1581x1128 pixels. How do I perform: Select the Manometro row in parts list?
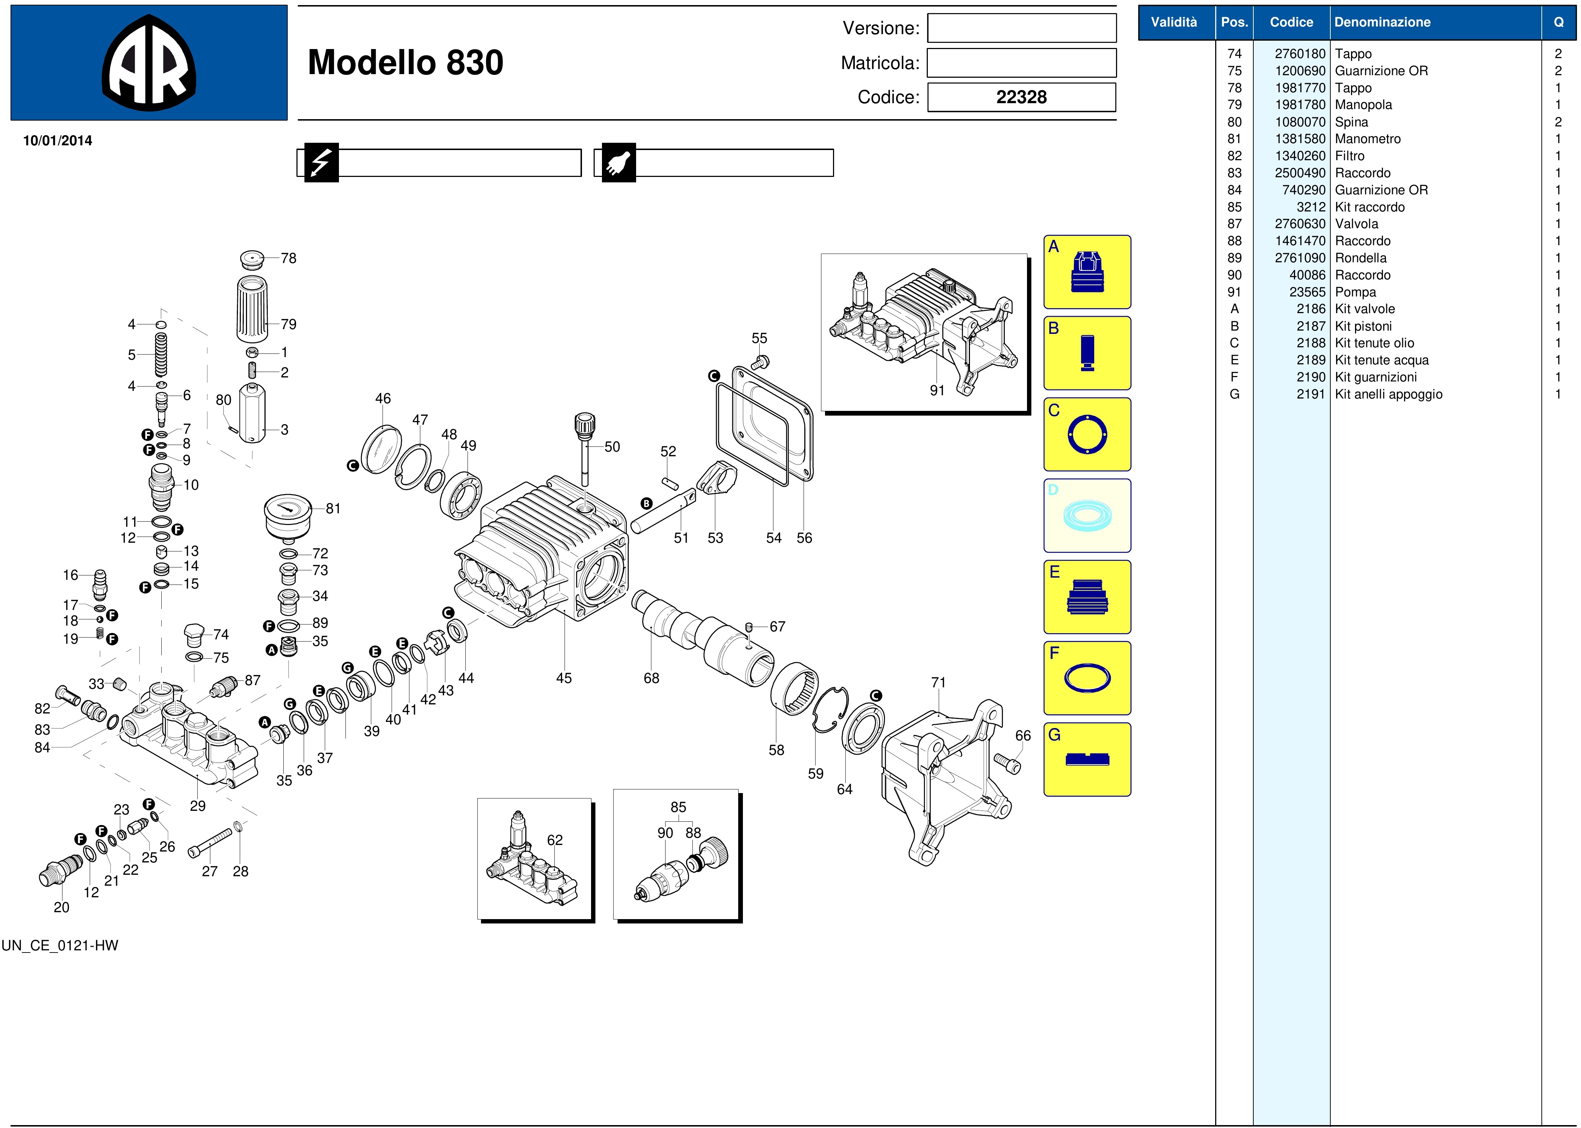pos(1367,139)
